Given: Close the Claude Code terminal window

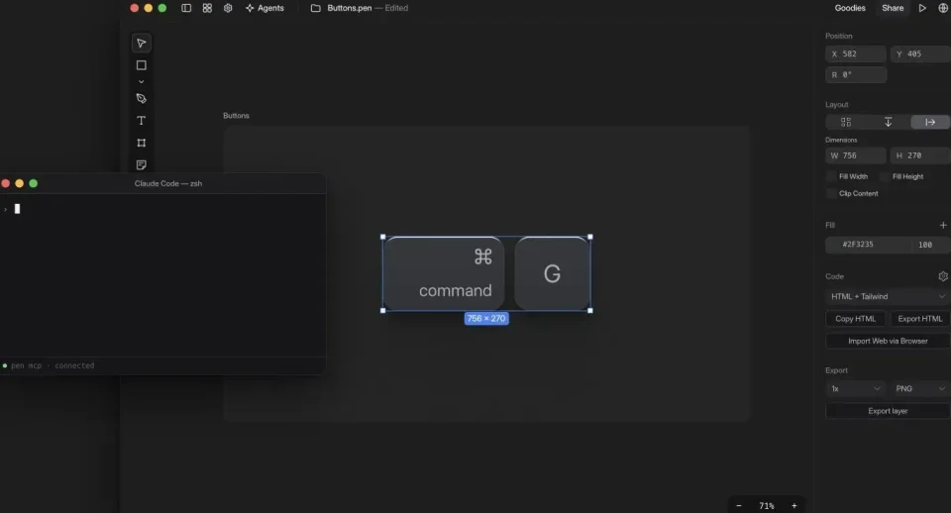Looking at the screenshot, I should (6, 183).
